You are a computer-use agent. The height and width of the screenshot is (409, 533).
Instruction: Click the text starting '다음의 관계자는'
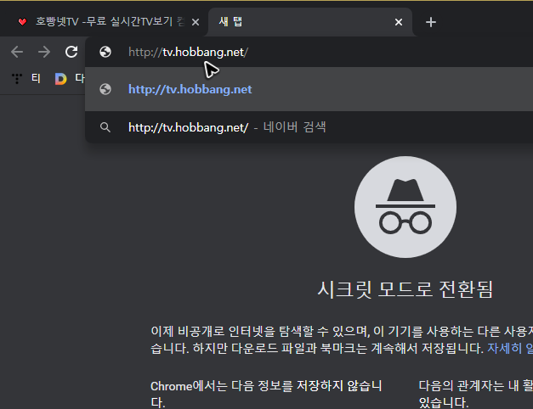point(475,394)
